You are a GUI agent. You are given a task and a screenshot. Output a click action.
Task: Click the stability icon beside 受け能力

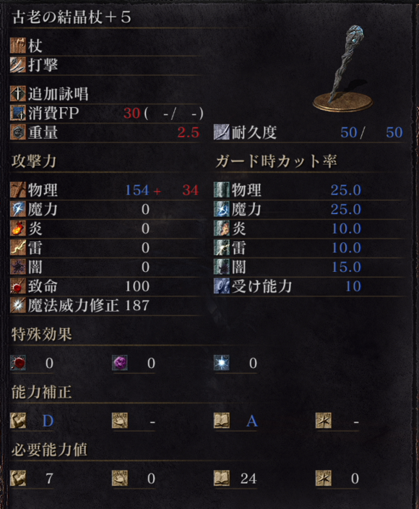coord(222,286)
